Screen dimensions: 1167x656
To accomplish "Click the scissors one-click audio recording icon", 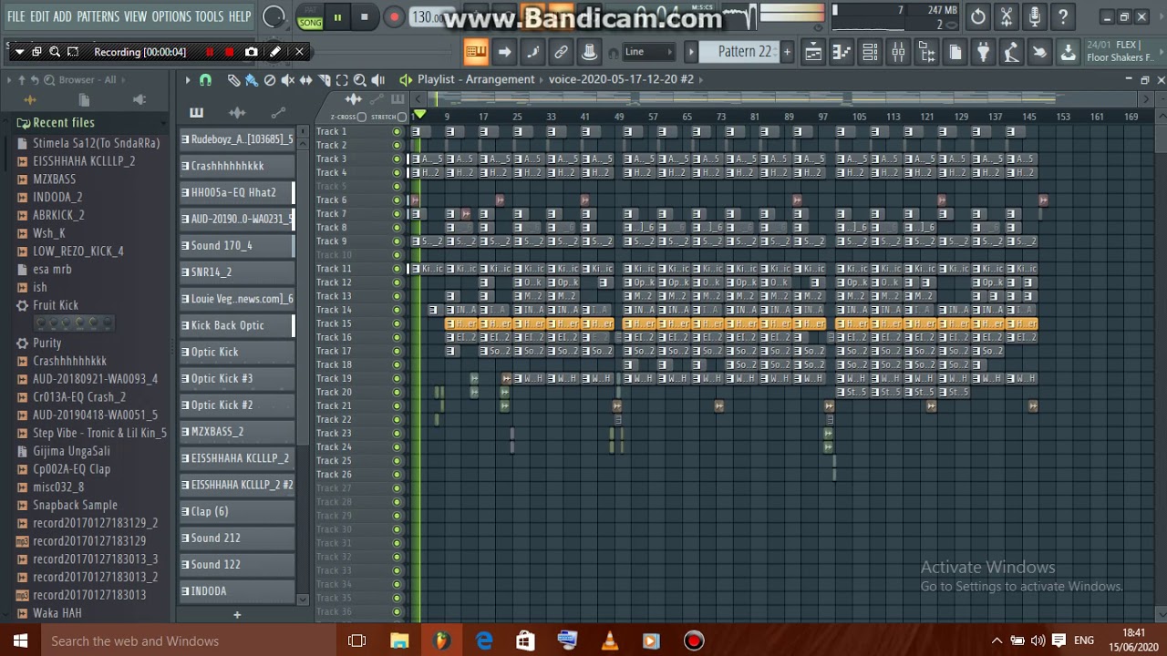I will [x=1006, y=16].
